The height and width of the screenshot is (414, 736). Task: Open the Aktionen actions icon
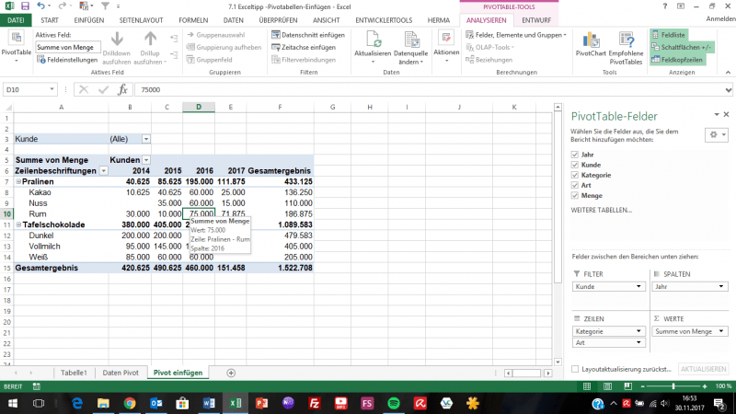pyautogui.click(x=446, y=39)
